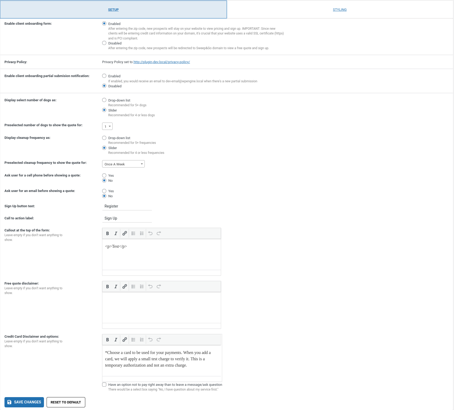454x410 pixels.
Task: Insert link in Credit Card Disclaimer editor
Action: click(x=125, y=340)
